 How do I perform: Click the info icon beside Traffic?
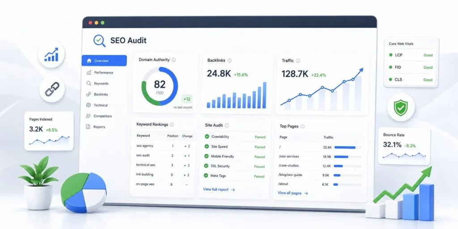point(298,61)
